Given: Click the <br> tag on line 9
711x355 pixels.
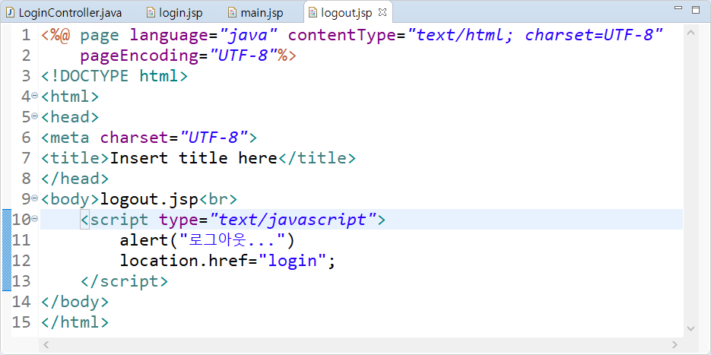Looking at the screenshot, I should 217,198.
